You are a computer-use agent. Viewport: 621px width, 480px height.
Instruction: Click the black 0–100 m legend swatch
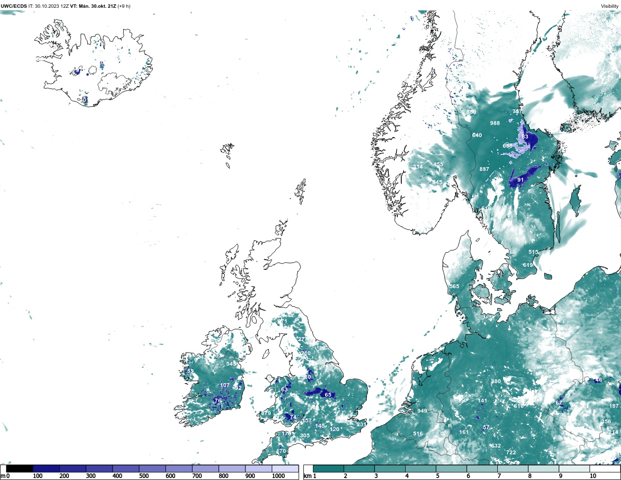tap(20, 469)
